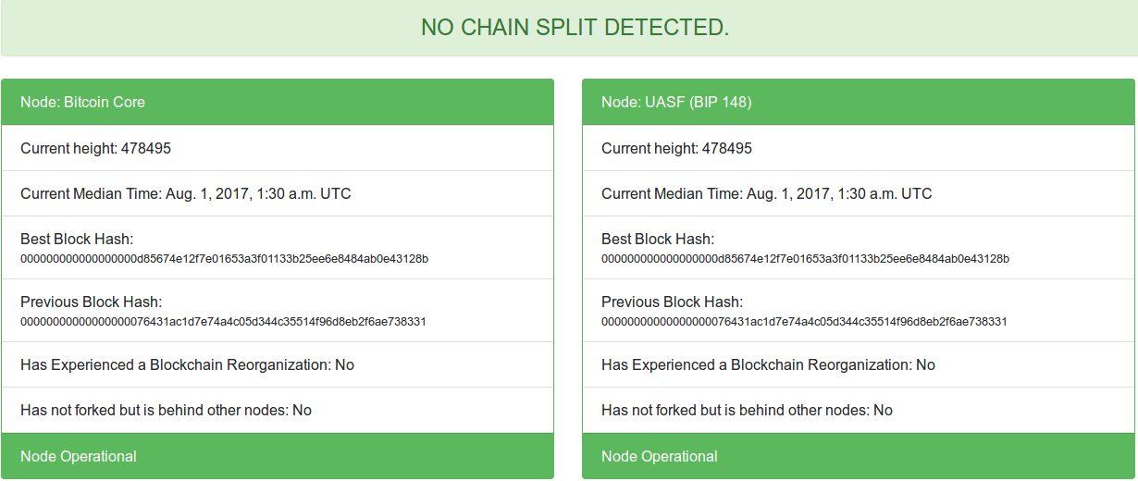Click UASF 'Previous Block Hash:' label
The width and height of the screenshot is (1138, 481).
point(672,302)
